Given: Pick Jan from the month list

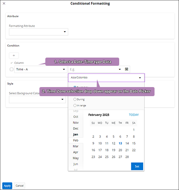Looking at the screenshot, I should (x=76, y=134).
